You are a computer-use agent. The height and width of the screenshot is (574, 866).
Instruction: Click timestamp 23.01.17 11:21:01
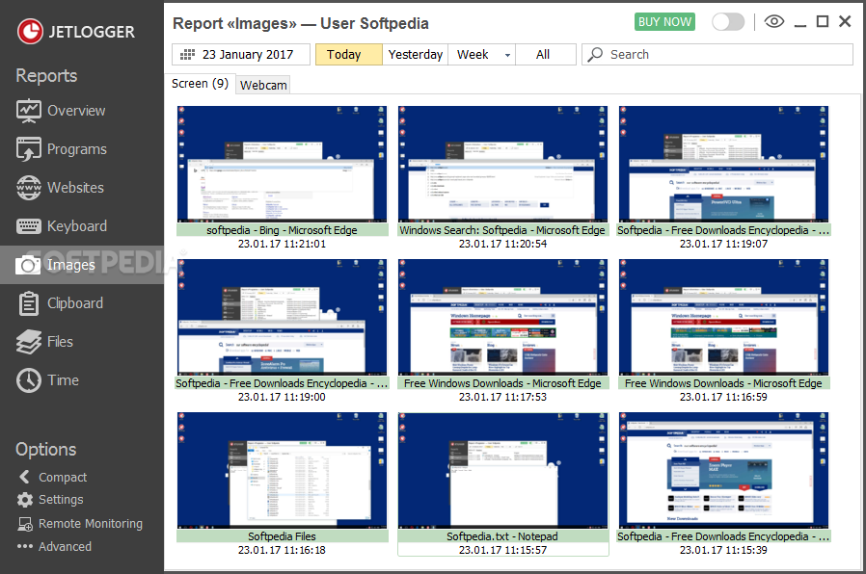pyautogui.click(x=283, y=244)
